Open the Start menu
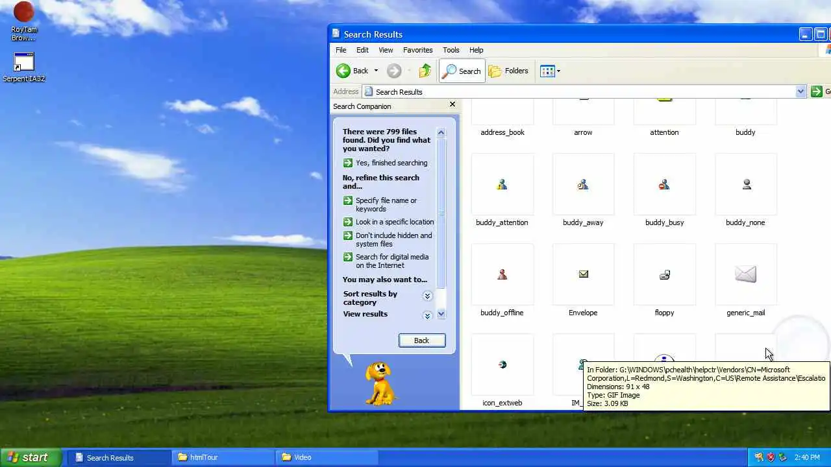 [31, 457]
